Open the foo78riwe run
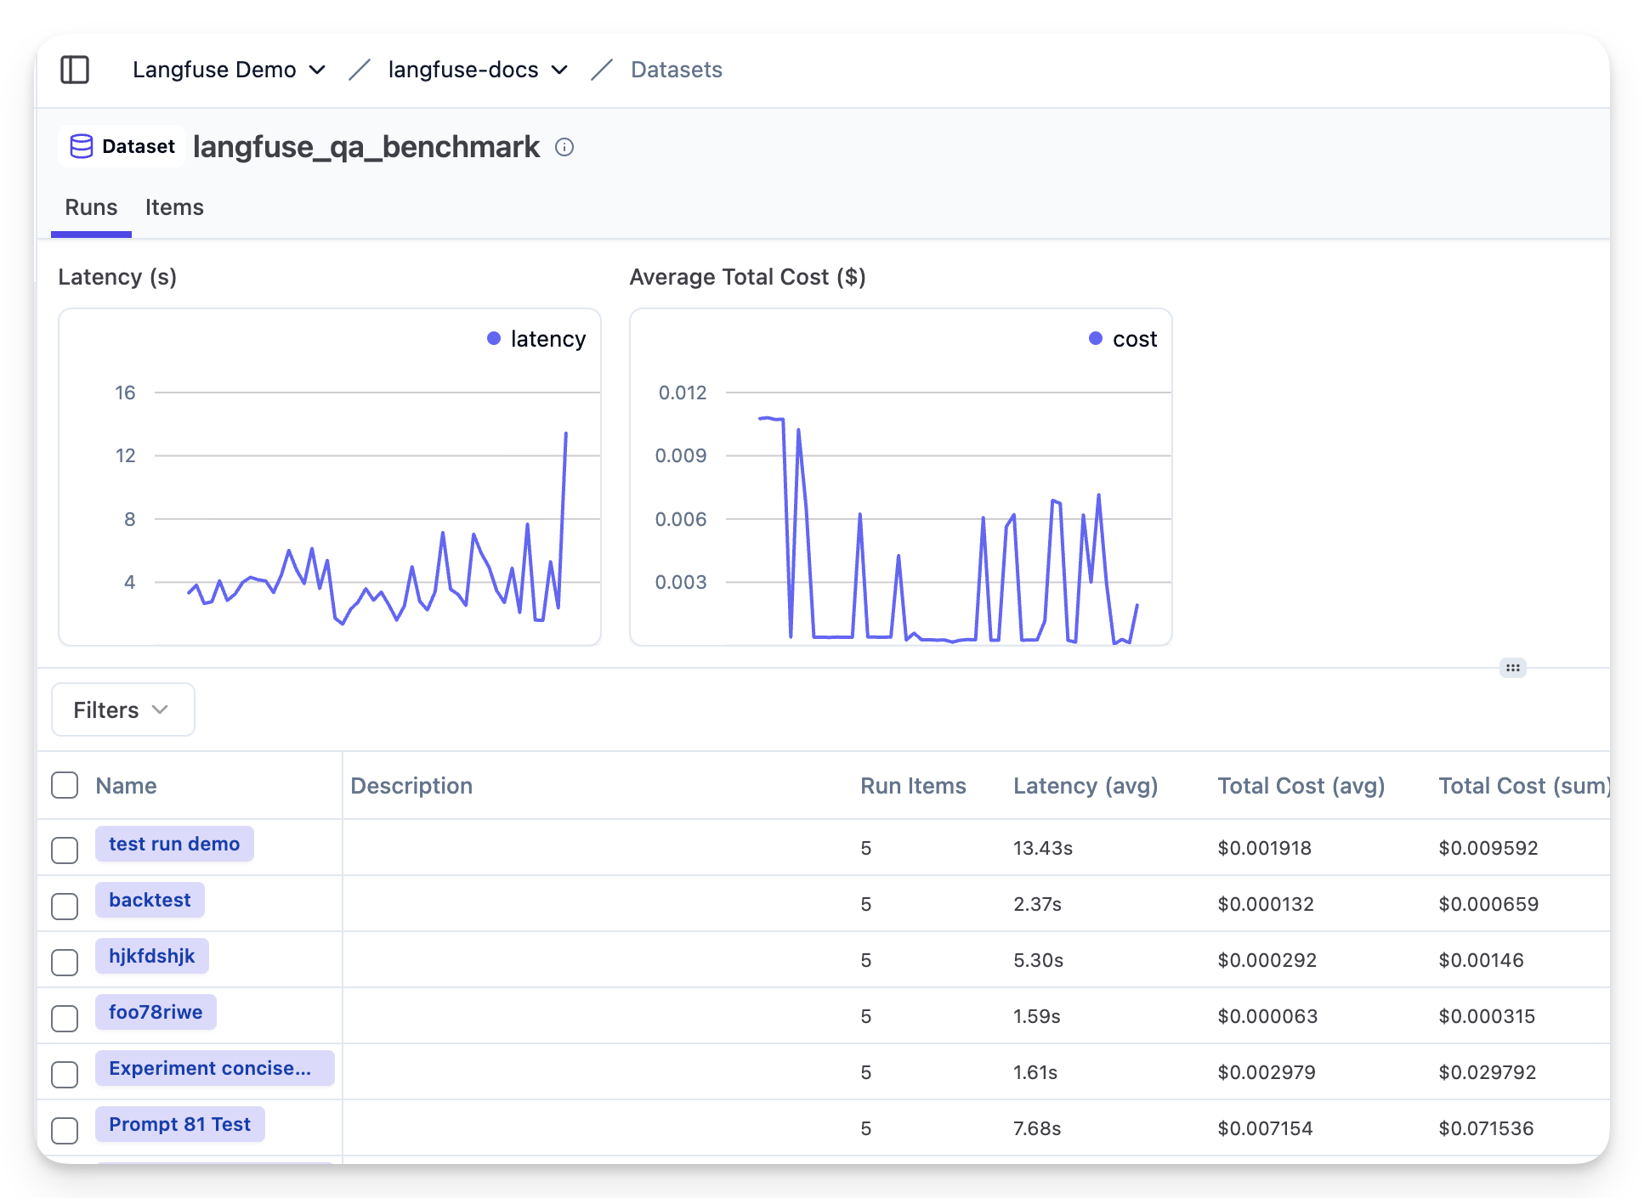 pos(156,1013)
